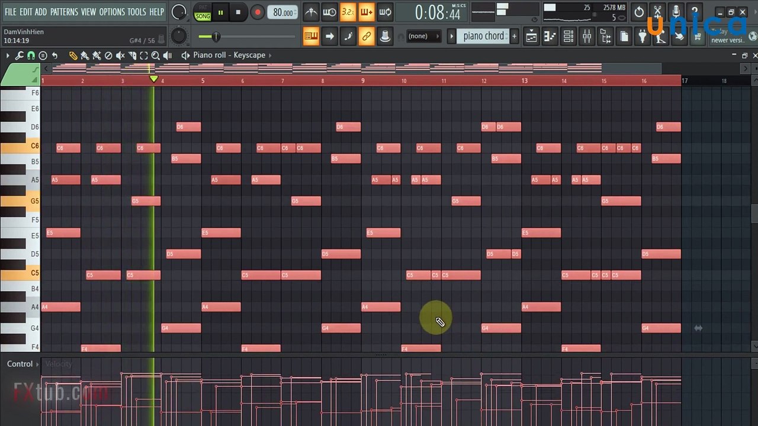Open the EDIT menu
The width and height of the screenshot is (758, 426).
26,12
